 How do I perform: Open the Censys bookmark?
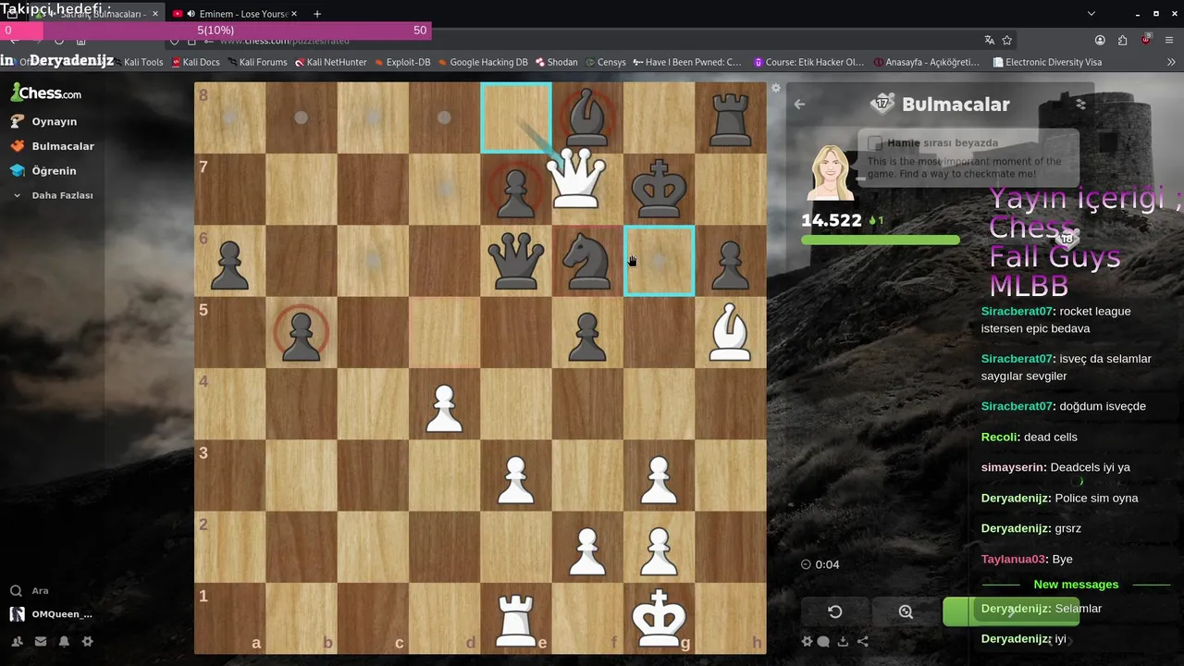pyautogui.click(x=606, y=62)
